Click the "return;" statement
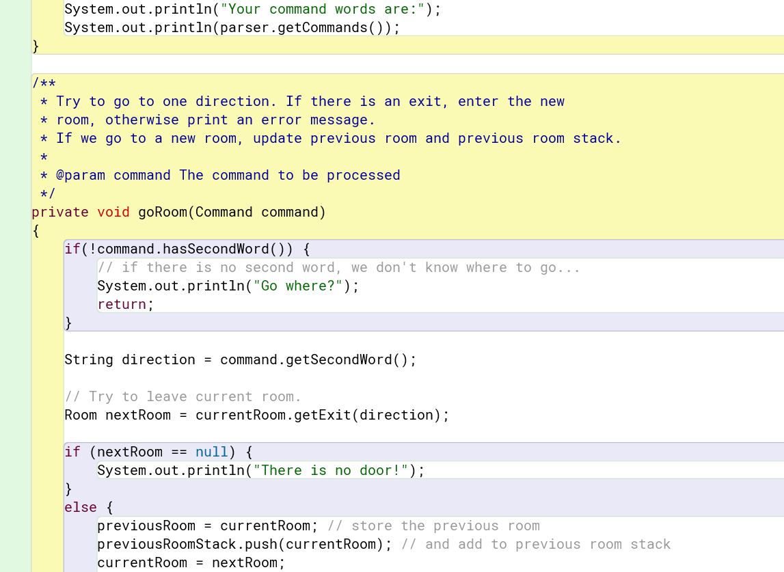Screen dimensions: 784x572 (x=126, y=305)
